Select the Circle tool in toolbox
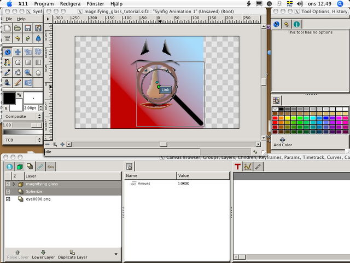 [x=17, y=62]
